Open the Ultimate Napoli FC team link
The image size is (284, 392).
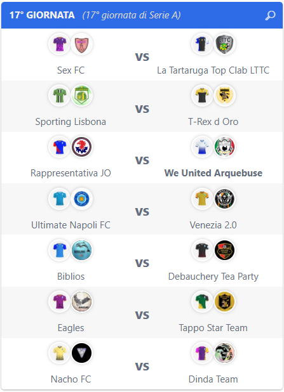[x=71, y=225]
